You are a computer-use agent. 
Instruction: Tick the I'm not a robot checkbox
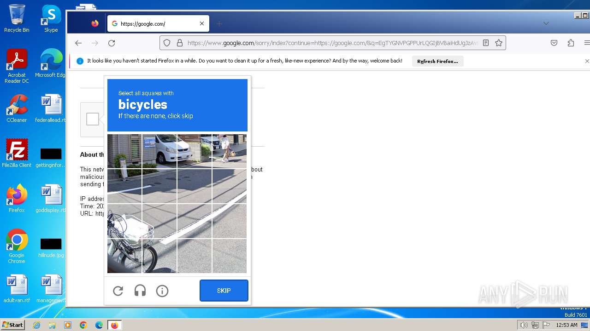[x=93, y=119]
